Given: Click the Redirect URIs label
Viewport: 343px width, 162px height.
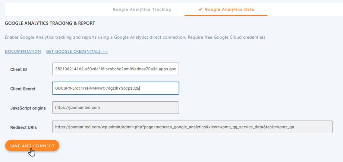Looking at the screenshot, I should coord(23,127).
